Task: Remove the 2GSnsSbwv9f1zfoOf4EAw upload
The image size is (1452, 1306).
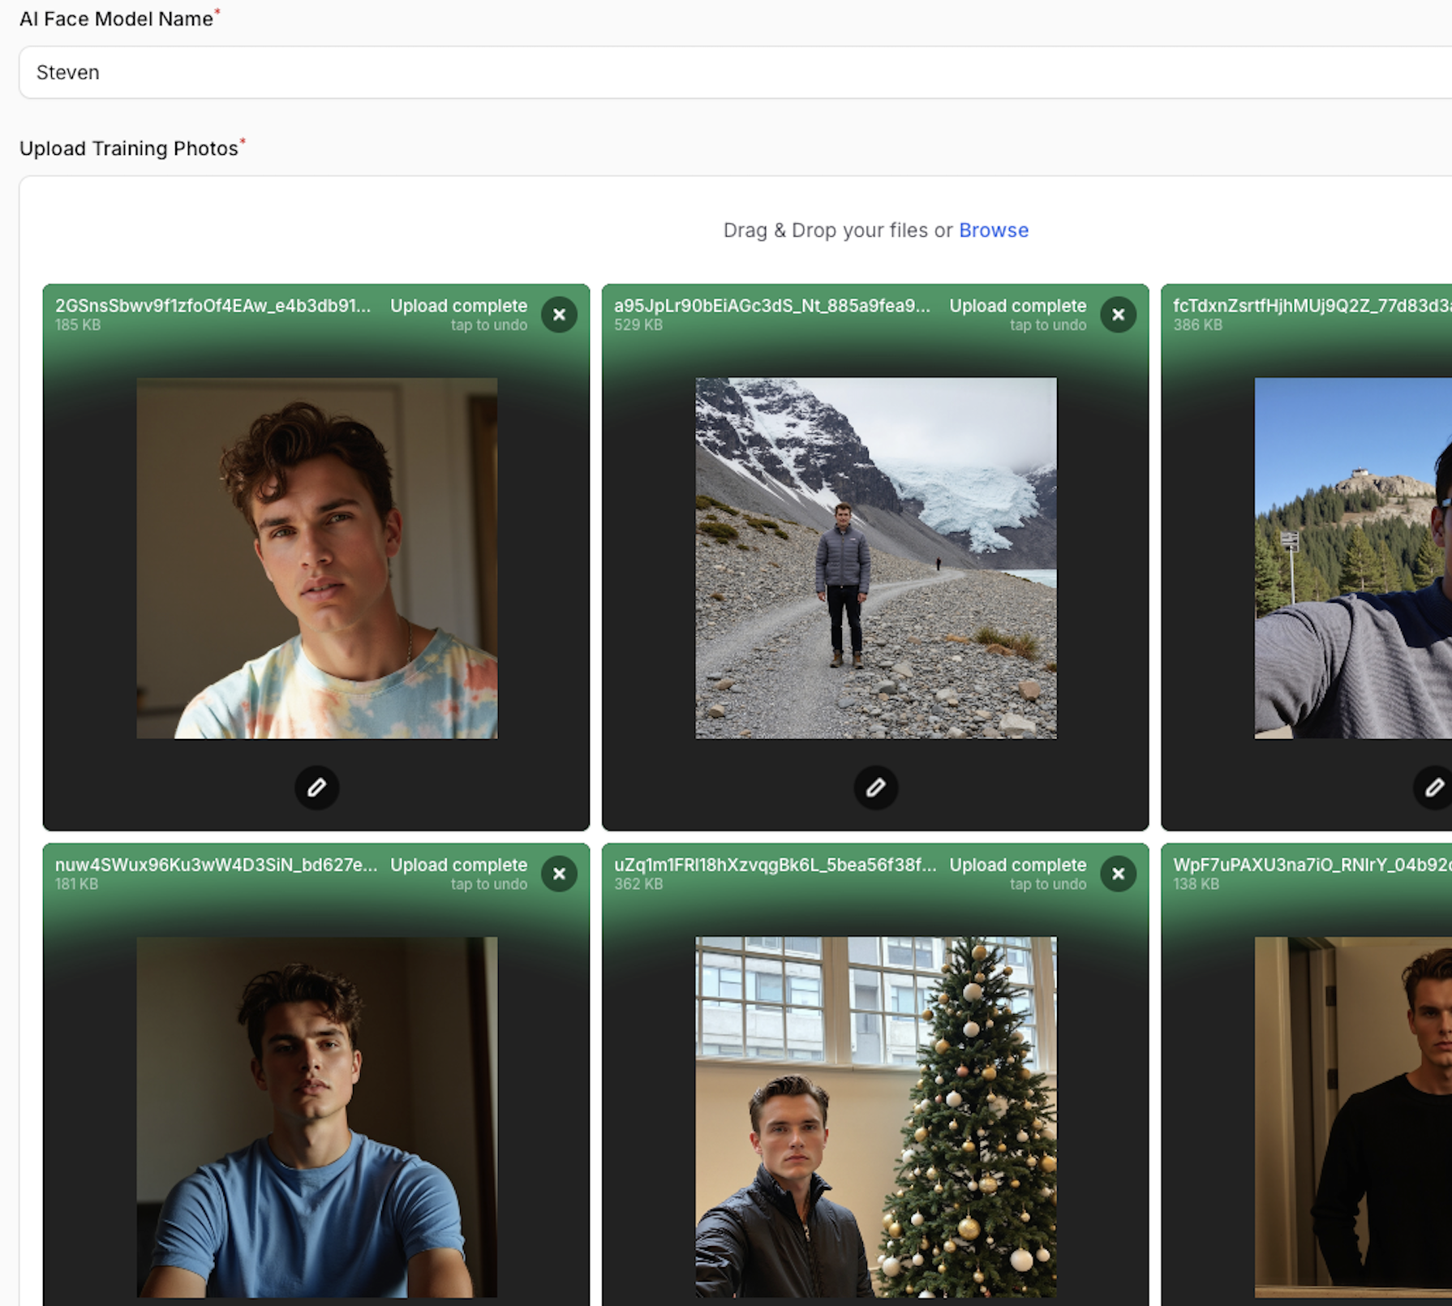Action: pyautogui.click(x=559, y=315)
